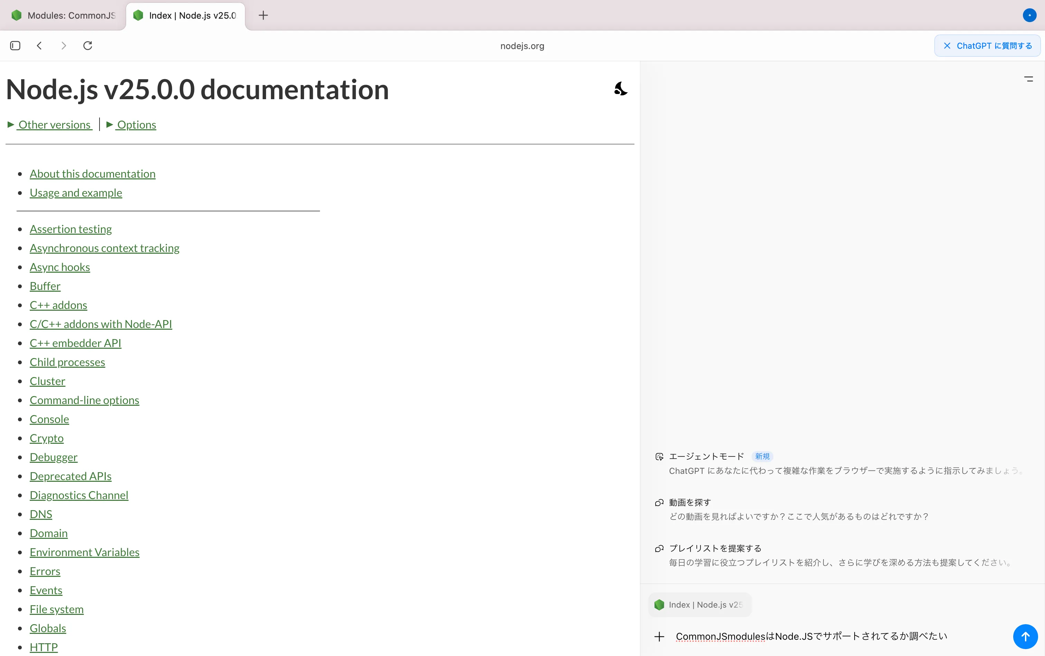
Task: Click the nodejs.org address bar
Action: [522, 46]
